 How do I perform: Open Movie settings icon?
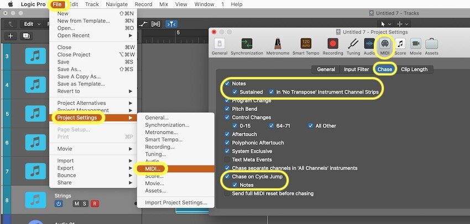[415, 44]
